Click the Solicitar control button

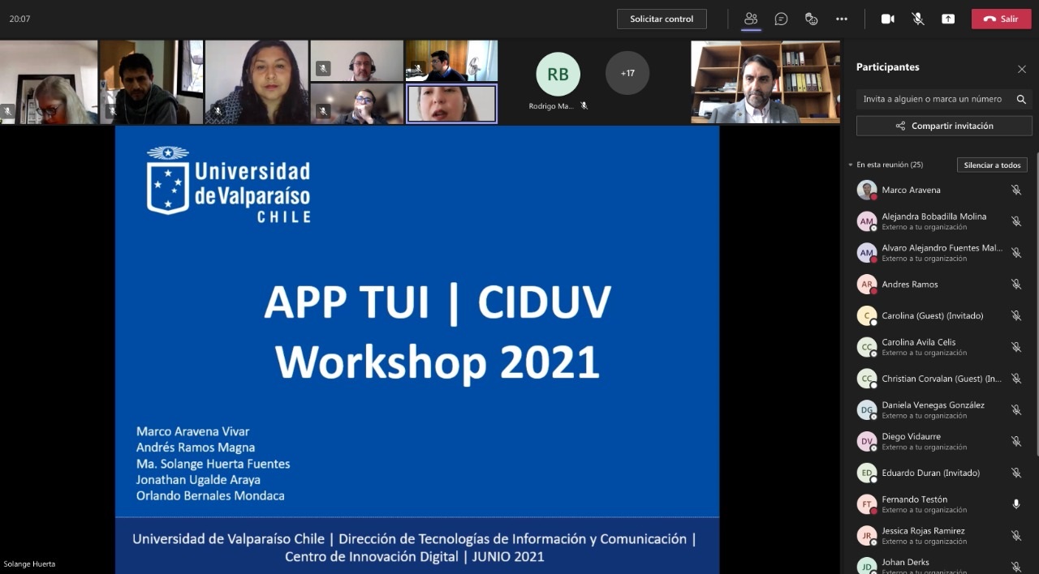[x=662, y=19]
